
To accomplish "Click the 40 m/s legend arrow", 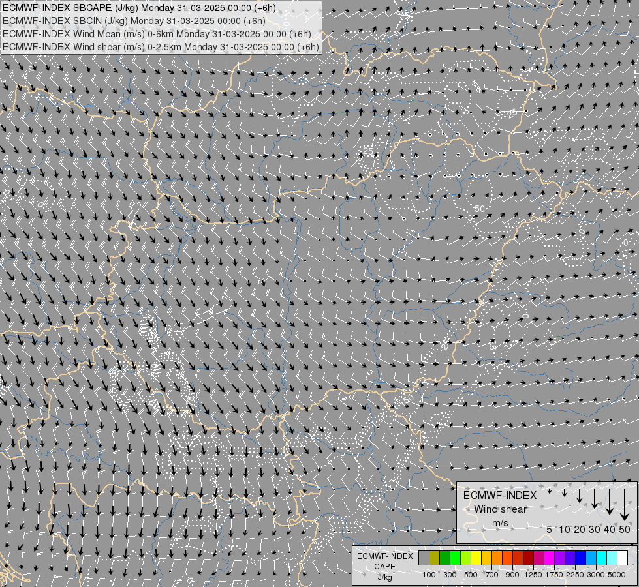I will coord(609,501).
